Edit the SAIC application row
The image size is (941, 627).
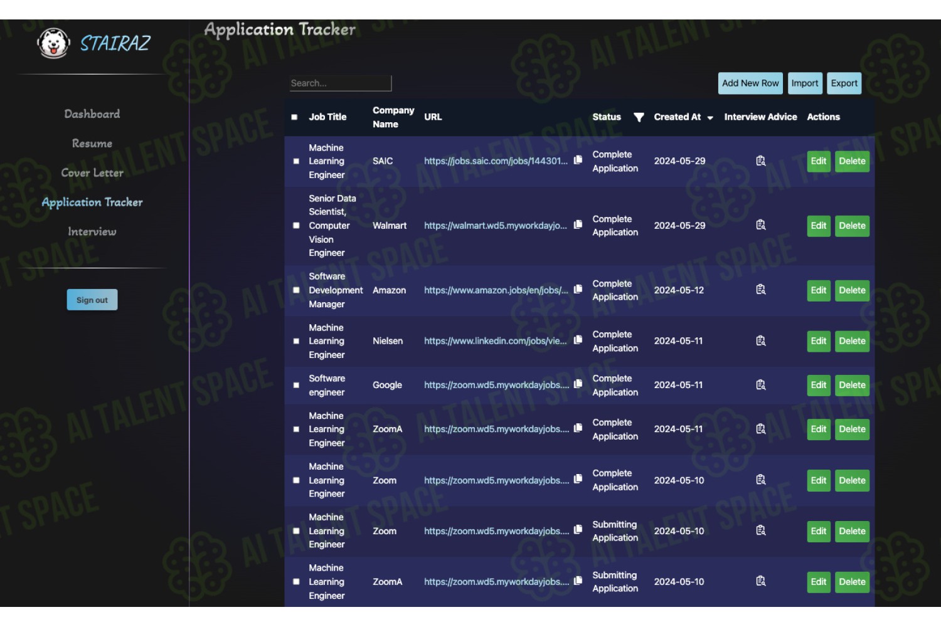tap(819, 161)
